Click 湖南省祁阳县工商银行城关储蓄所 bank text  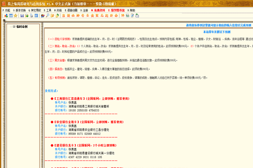pyautogui.click(x=89, y=107)
